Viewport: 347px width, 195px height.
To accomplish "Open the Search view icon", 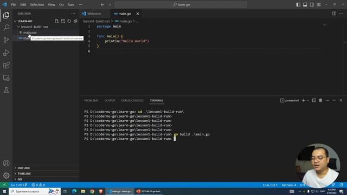I will pyautogui.click(x=6, y=28).
